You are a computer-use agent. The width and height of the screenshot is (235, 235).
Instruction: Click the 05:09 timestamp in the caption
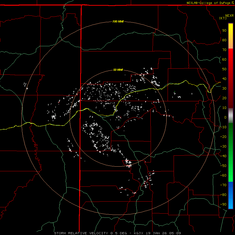click(175, 233)
